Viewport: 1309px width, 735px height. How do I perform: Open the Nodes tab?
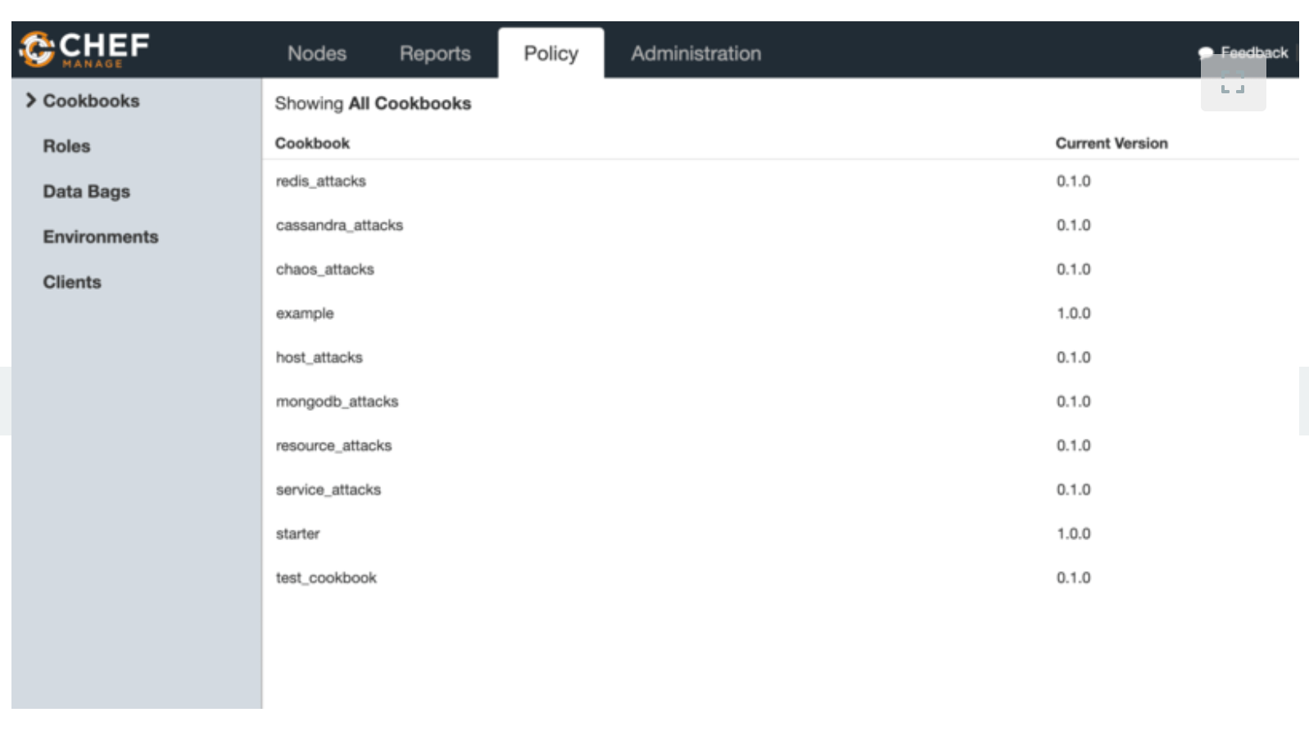pyautogui.click(x=316, y=54)
